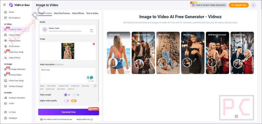Remove the uploaded image with the red X
Image resolution: width=262 pixels, height=124 pixels.
point(94,44)
